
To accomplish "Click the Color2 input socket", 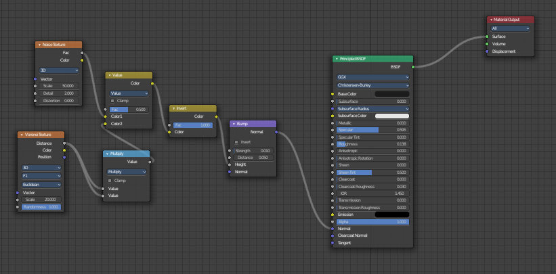I will pos(106,124).
